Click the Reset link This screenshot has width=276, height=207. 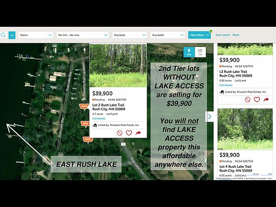tap(236, 35)
